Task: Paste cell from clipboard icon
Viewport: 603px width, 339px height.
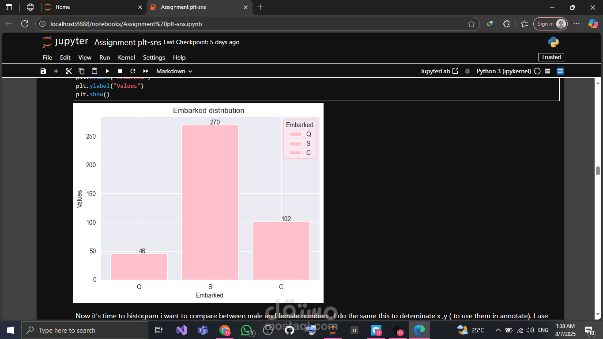Action: 94,71
